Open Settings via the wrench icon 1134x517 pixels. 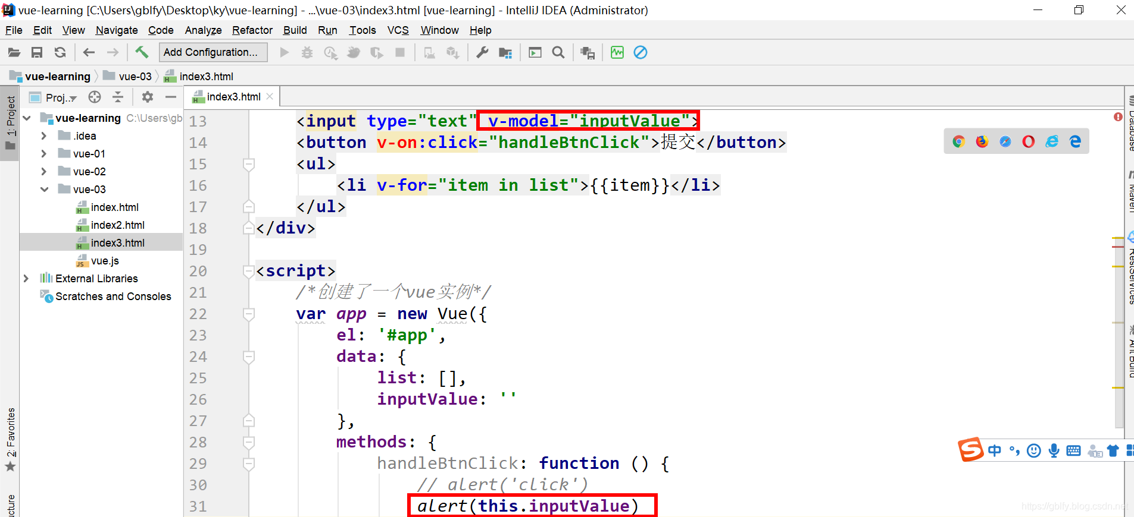coord(482,53)
